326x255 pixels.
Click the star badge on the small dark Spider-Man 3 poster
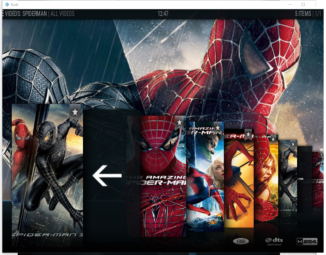[x=293, y=144]
